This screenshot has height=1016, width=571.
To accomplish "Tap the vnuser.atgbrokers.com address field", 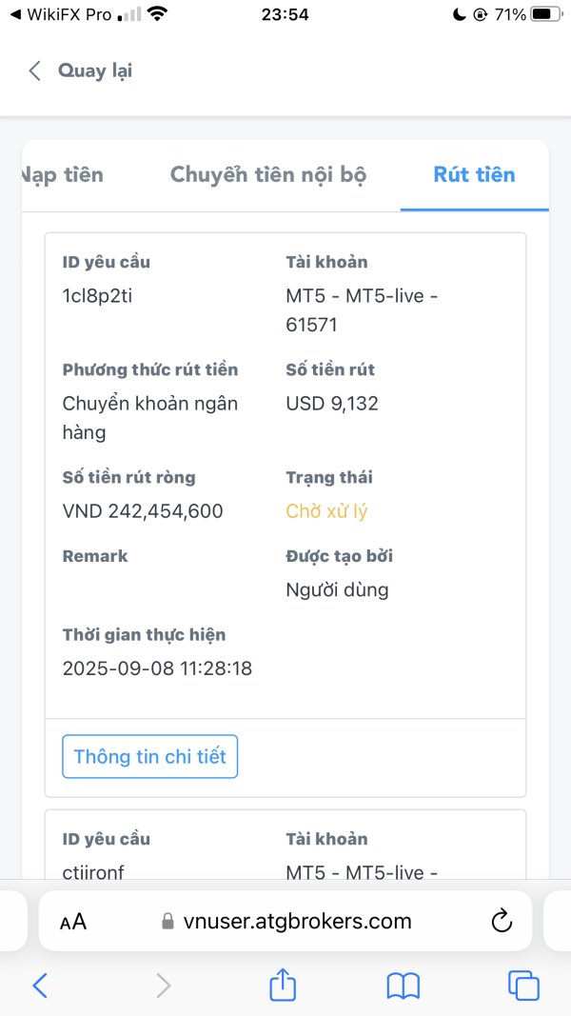I will click(285, 921).
